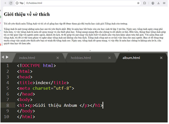Click the meta charset utf-8 line
Viewport: 169px width, 124px height.
(45, 88)
